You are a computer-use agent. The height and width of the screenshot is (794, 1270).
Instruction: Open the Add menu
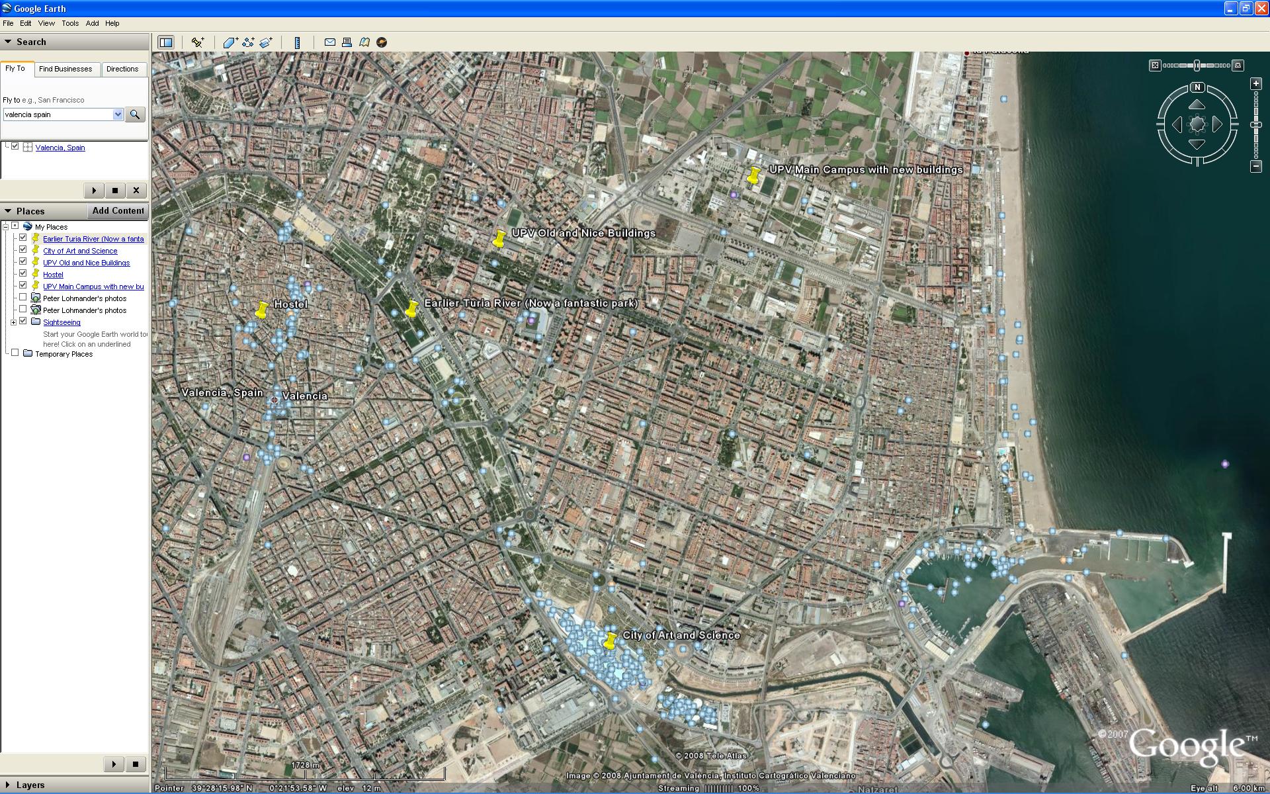pos(92,23)
